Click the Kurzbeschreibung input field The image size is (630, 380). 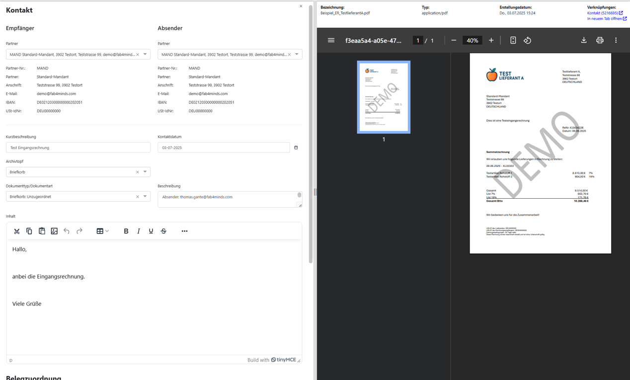click(x=78, y=148)
